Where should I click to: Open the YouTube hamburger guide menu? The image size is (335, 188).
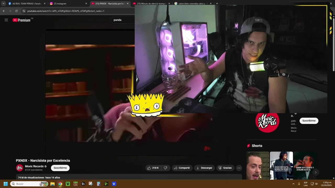point(6,20)
